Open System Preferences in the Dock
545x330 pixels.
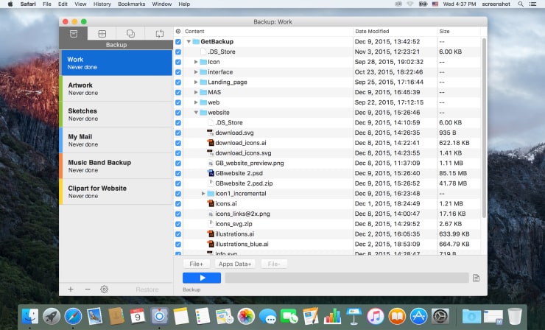coord(440,316)
